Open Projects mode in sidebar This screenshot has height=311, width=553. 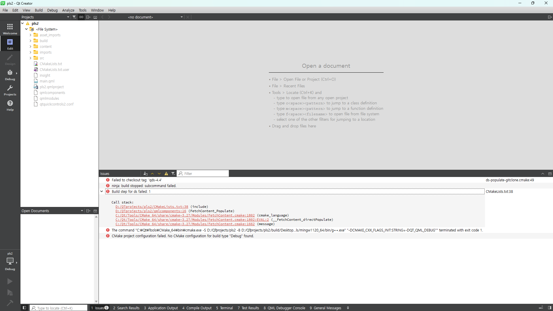(x=10, y=90)
